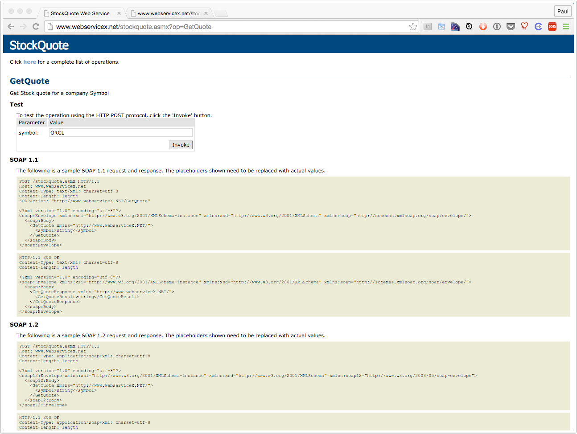Viewport: 577px width, 434px height.
Task: Click the 'here' link for operations list
Action: (29, 62)
